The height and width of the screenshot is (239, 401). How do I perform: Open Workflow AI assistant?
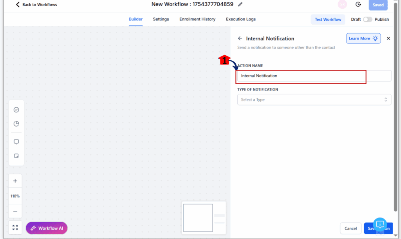pos(47,228)
